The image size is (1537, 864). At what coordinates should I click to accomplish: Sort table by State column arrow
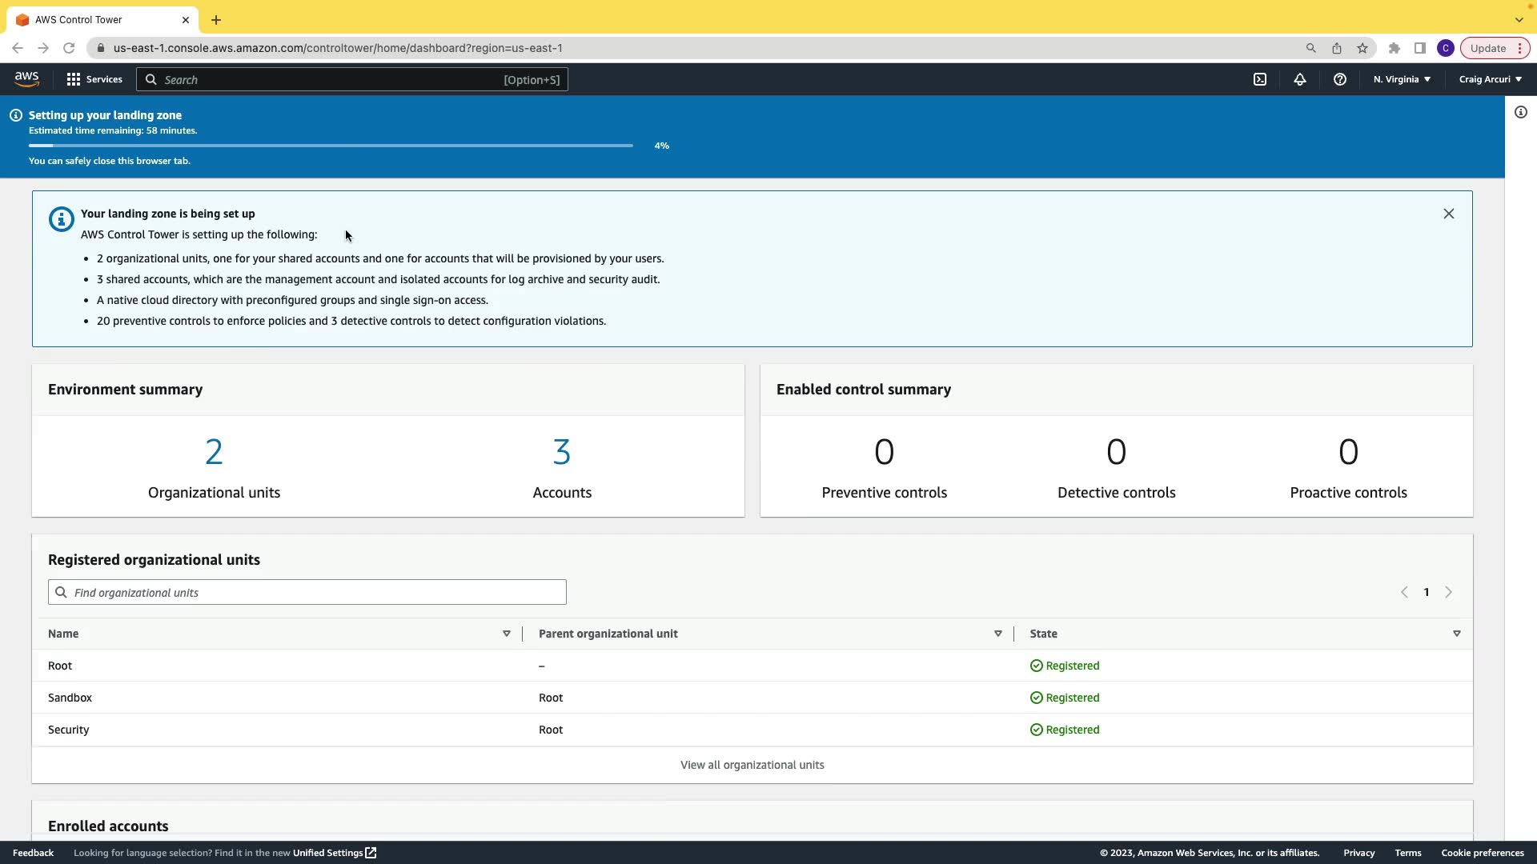[x=1457, y=634]
